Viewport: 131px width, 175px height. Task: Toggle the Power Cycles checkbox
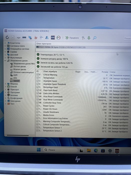[x=37, y=105]
